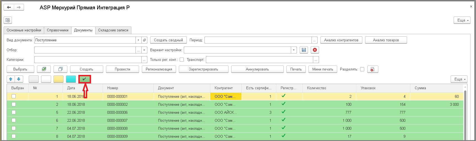Screen dimensions: 476x141
Task: Check the Выбран box for document 0000-000001
Action: tap(14, 96)
